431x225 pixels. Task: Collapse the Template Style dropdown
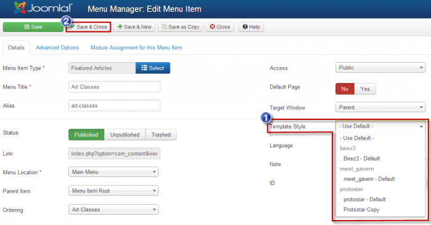381,126
